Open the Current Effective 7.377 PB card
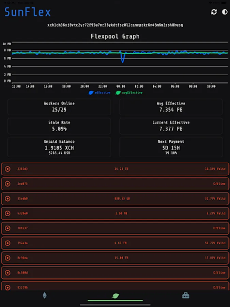Viewport: 230px width, 307px height. tap(171, 126)
